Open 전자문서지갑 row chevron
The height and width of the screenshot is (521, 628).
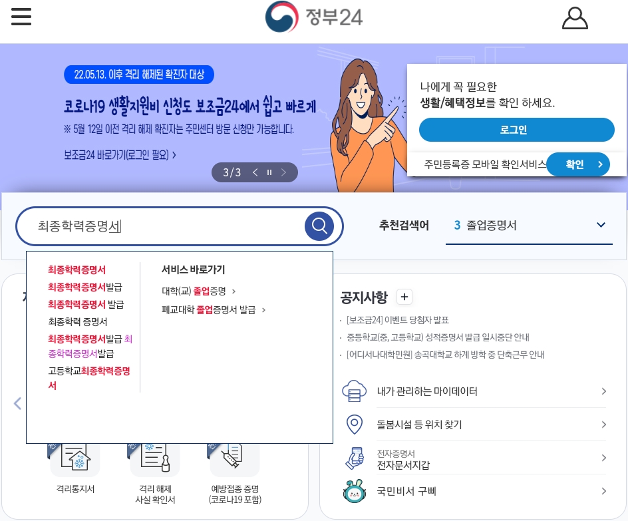pos(604,458)
